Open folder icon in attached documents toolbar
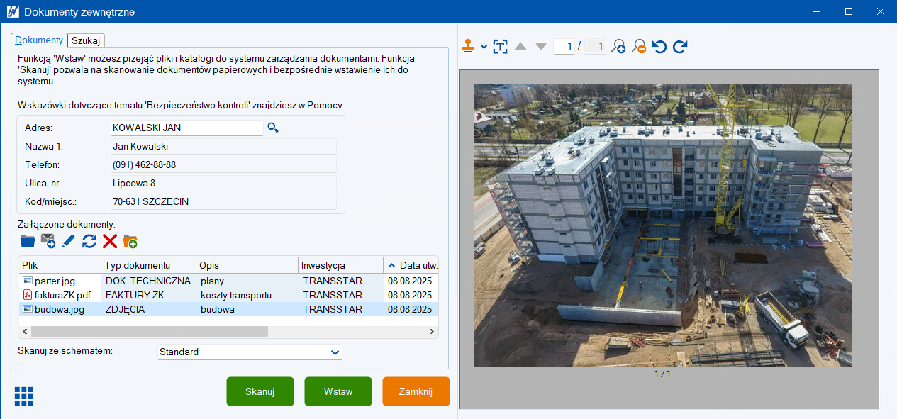Image resolution: width=897 pixels, height=419 pixels. [x=28, y=241]
